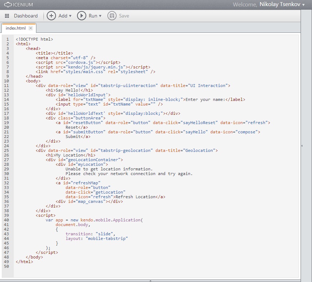
Task: Click 'Unable to get location information.' text
Action: tap(109, 169)
